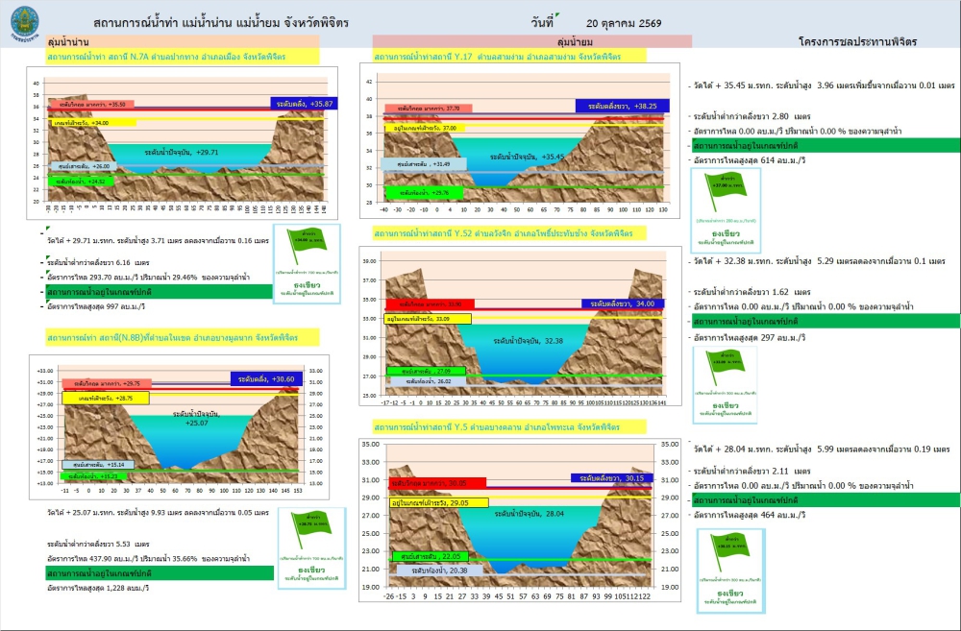
Task: Click the yellow 29.05 warning label in Y.5 chart
Action: (439, 502)
